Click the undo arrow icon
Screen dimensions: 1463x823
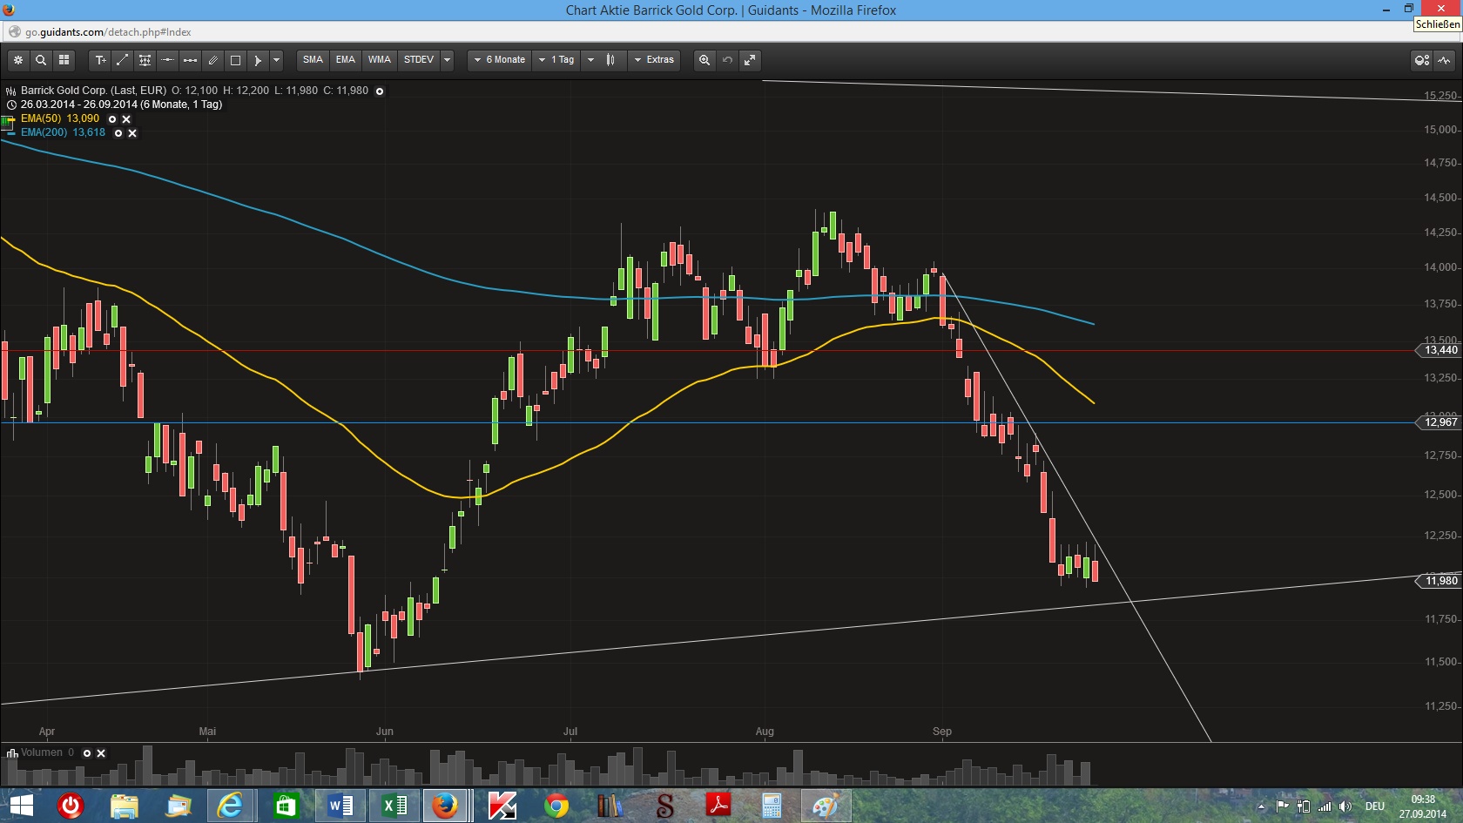pyautogui.click(x=726, y=59)
